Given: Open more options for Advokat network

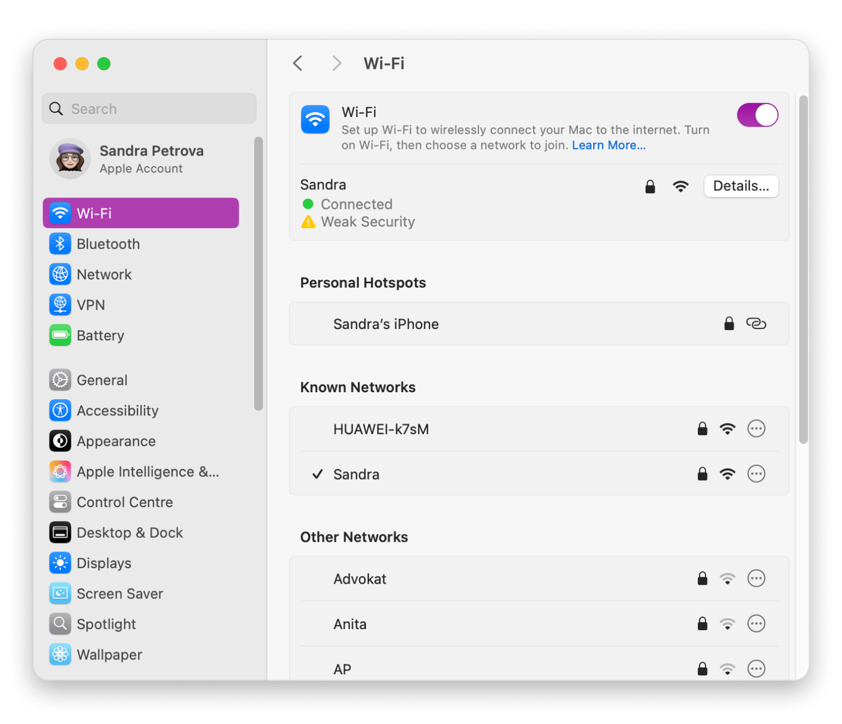Looking at the screenshot, I should (756, 579).
